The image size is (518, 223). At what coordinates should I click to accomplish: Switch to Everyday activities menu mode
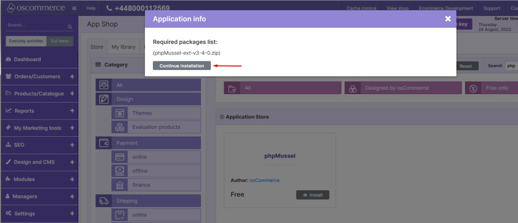pyautogui.click(x=26, y=41)
